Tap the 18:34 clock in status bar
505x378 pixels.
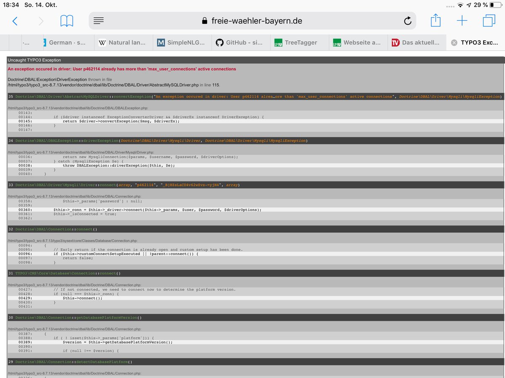tap(11, 5)
